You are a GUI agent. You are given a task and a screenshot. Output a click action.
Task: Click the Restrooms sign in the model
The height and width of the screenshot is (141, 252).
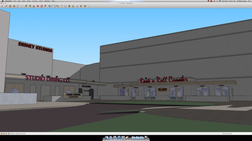[86, 86]
